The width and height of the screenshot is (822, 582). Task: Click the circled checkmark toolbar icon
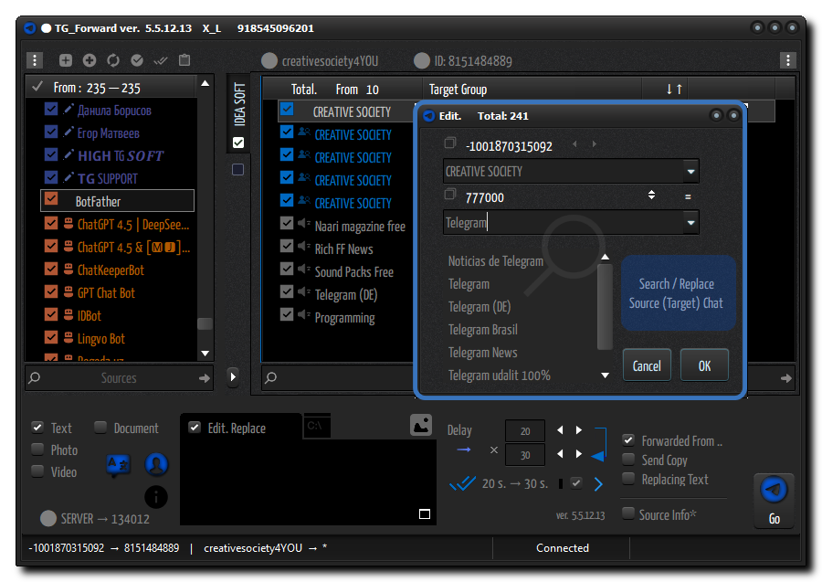(137, 60)
